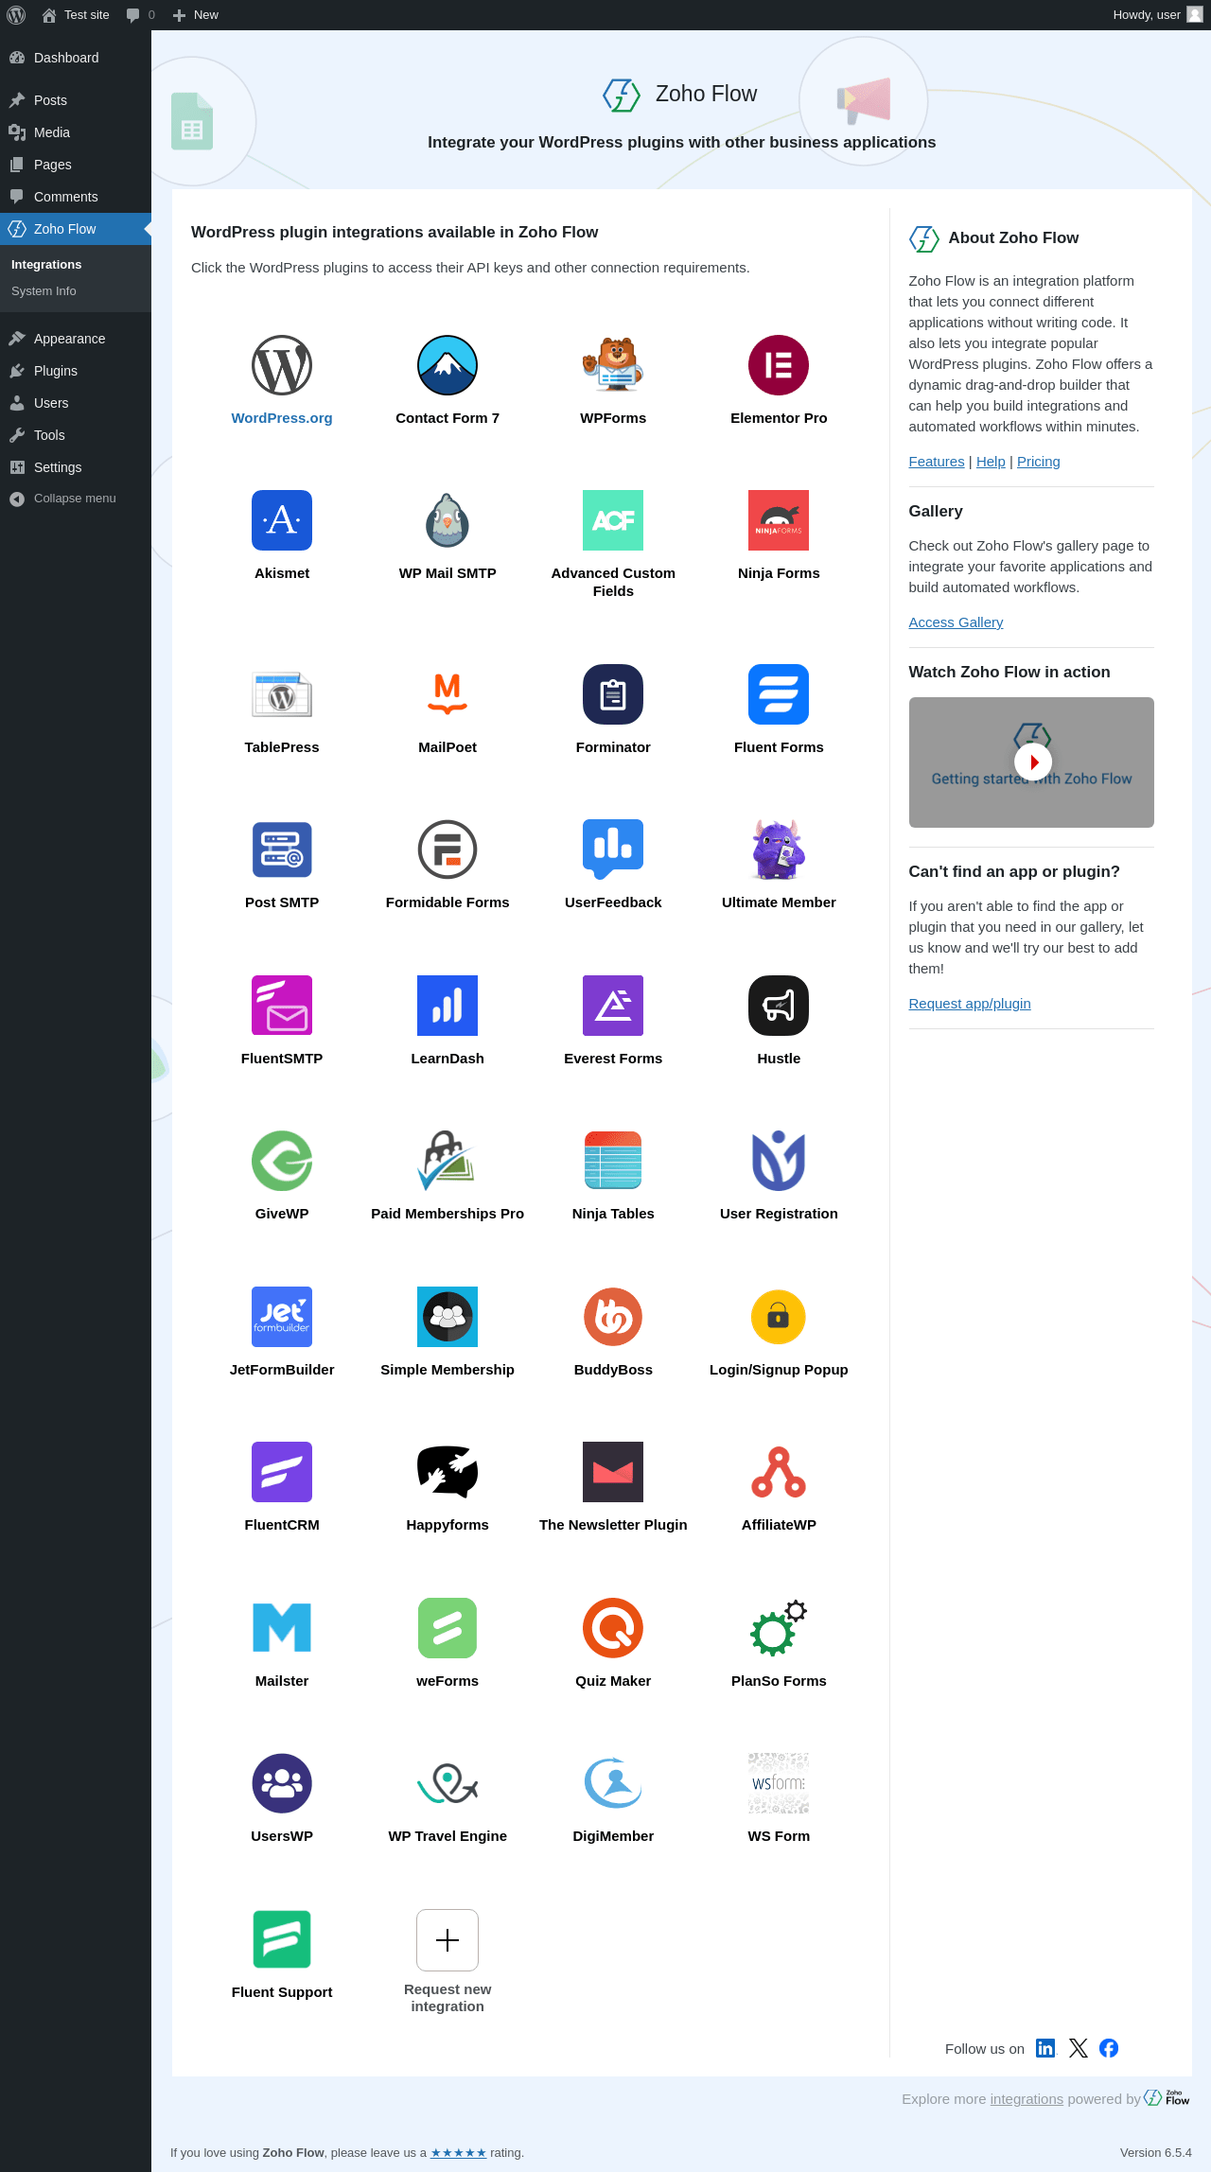This screenshot has height=2172, width=1211.
Task: Select the Ninja Forms icon
Action: point(779,520)
